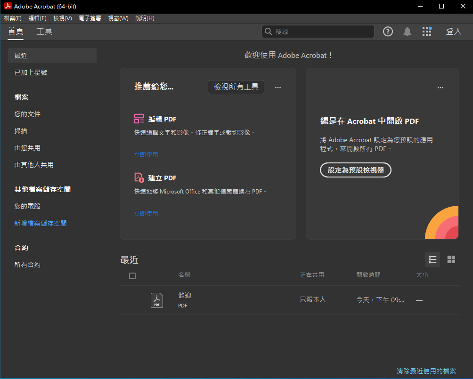
Task: Select 已加上星號 in the sidebar
Action: click(31, 73)
